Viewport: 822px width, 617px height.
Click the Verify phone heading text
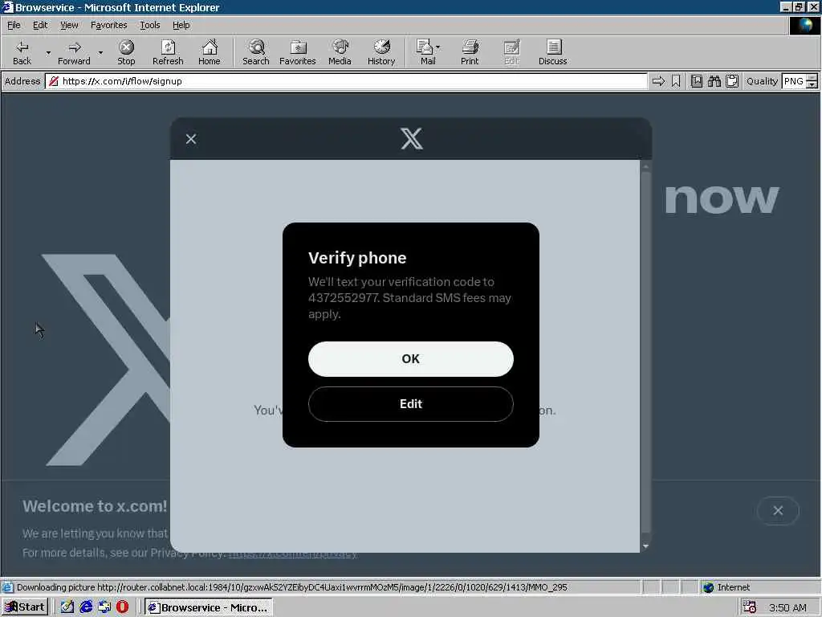357,258
